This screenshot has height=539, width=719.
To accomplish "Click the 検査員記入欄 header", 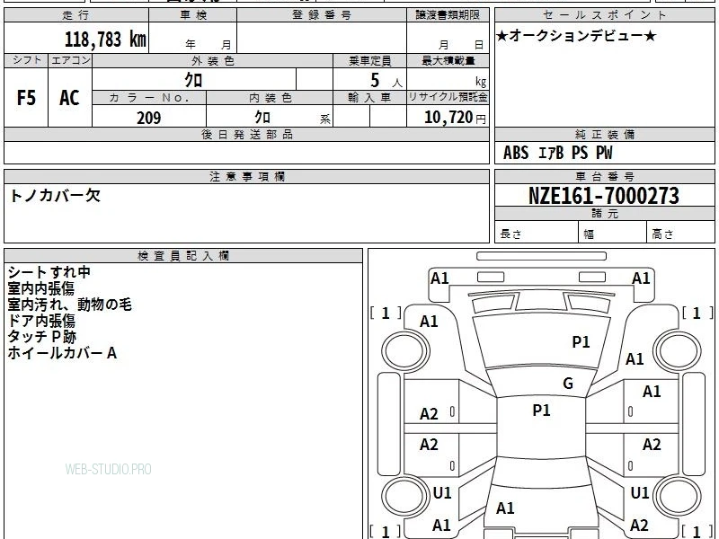I will coord(183,256).
